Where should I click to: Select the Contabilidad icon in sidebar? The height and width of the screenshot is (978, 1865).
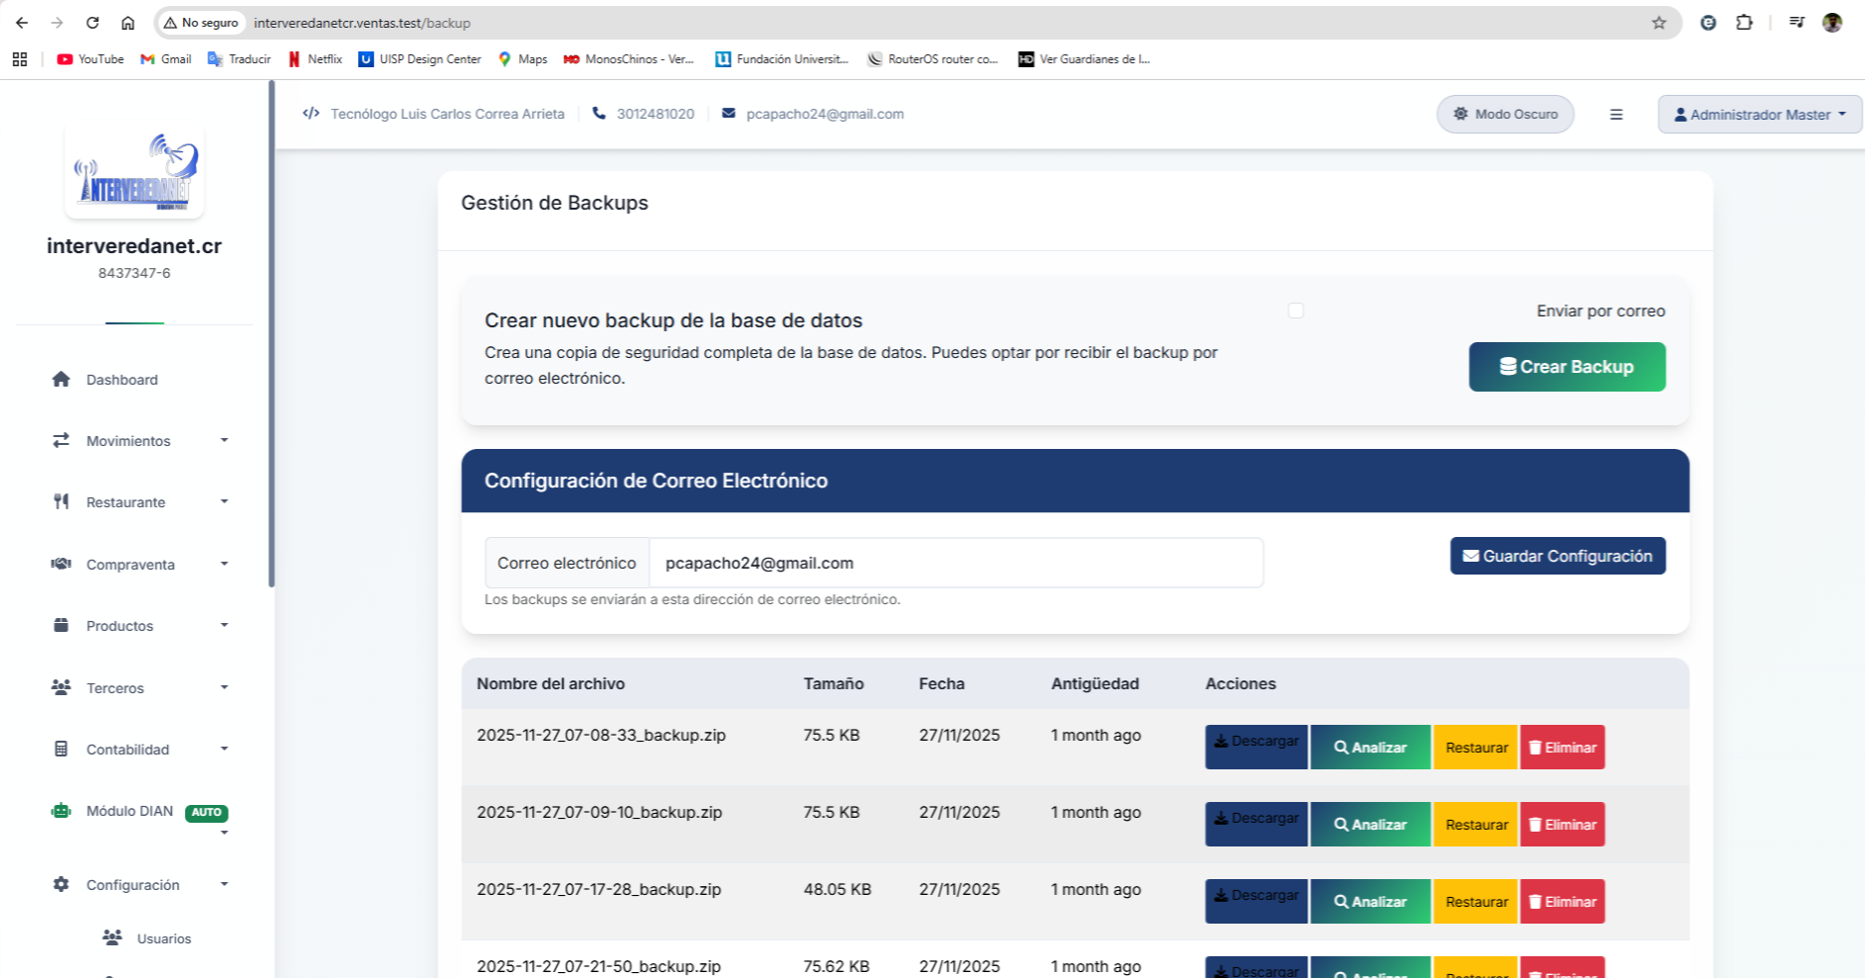[61, 750]
